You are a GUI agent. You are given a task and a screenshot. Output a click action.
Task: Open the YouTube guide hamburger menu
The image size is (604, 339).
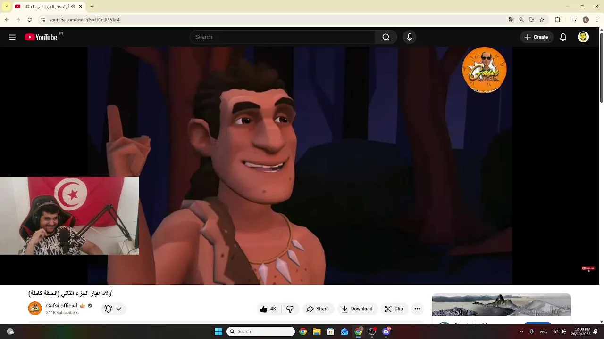coord(12,37)
